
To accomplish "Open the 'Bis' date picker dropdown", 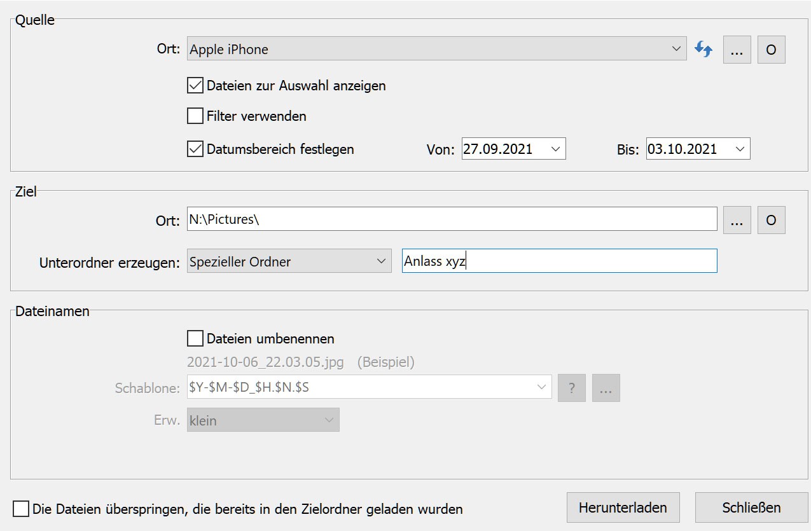I will 739,149.
